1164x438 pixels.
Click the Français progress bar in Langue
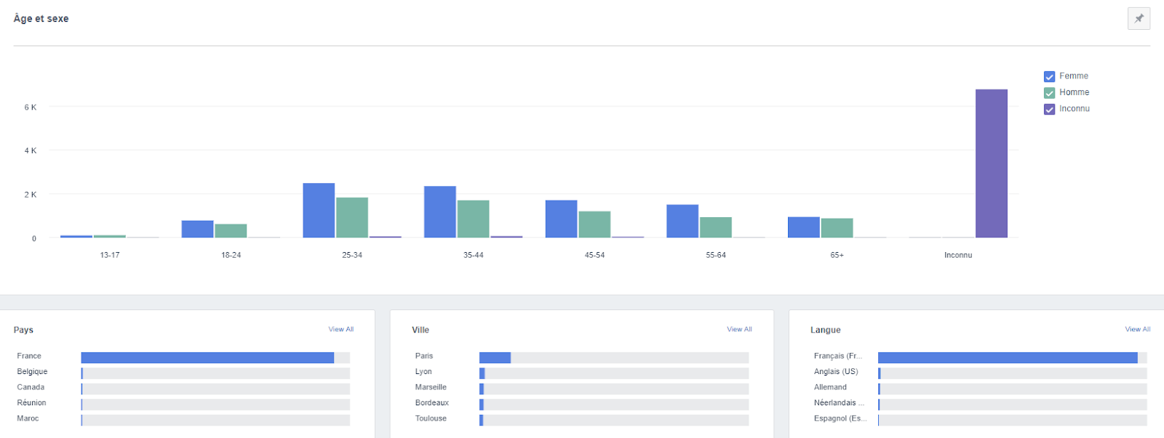[x=1013, y=357]
